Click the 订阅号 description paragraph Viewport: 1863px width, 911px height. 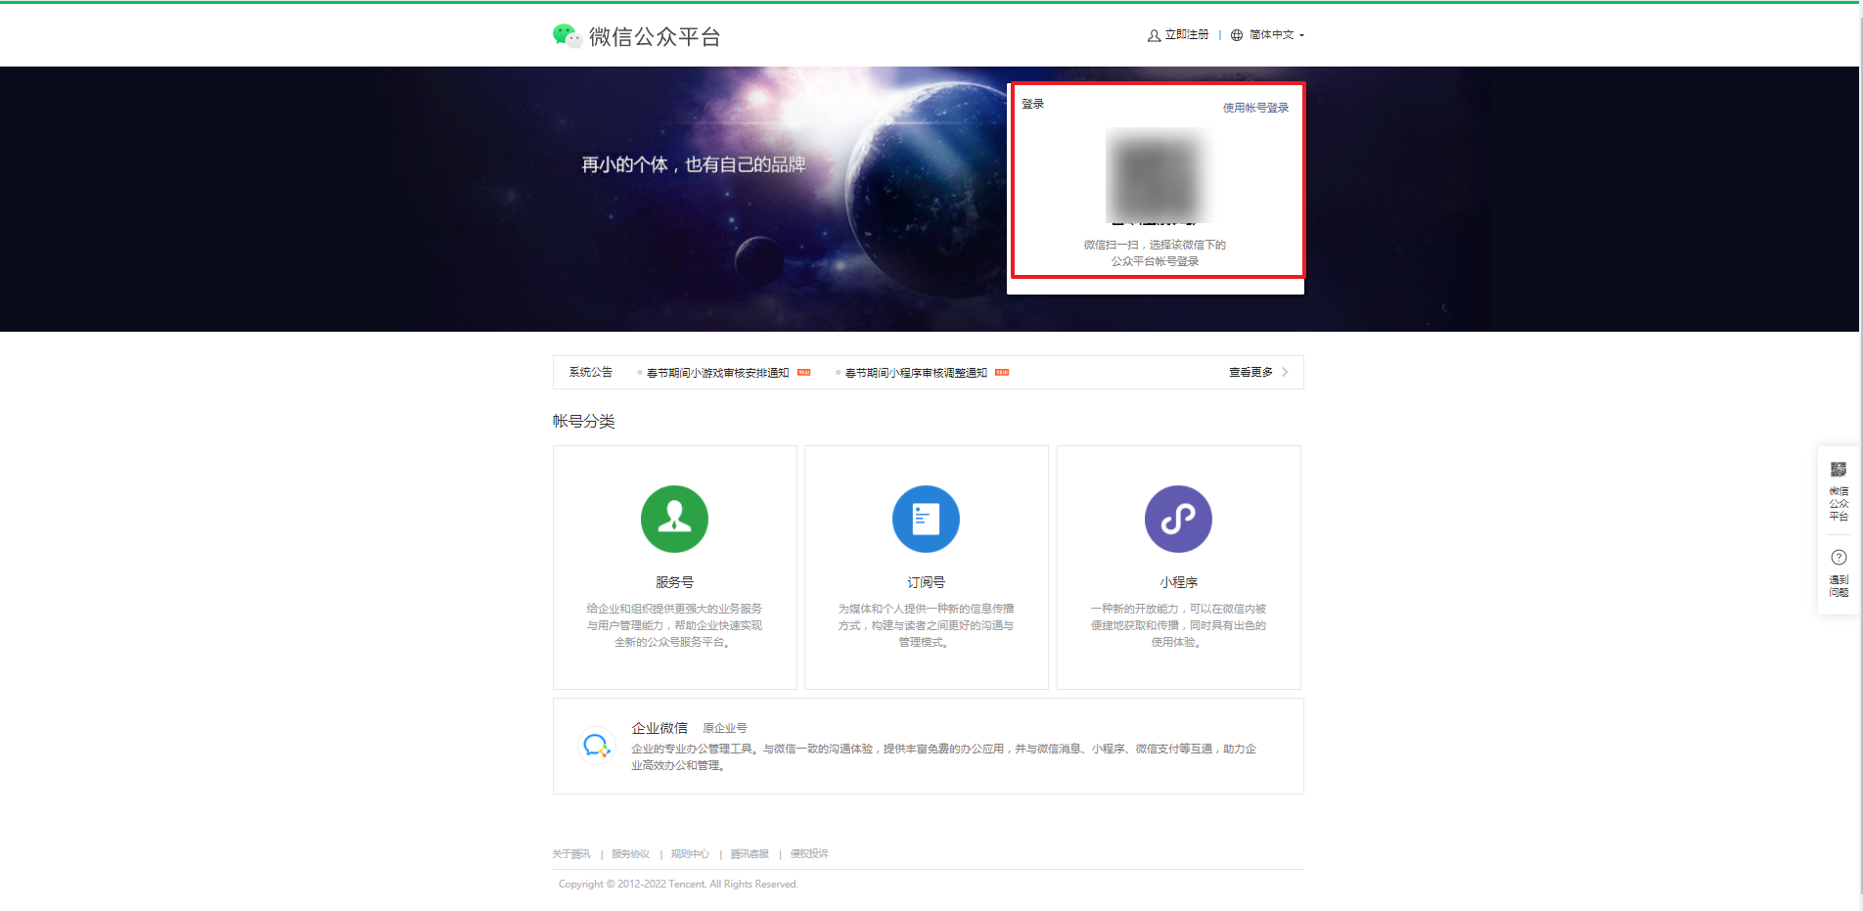pyautogui.click(x=926, y=625)
